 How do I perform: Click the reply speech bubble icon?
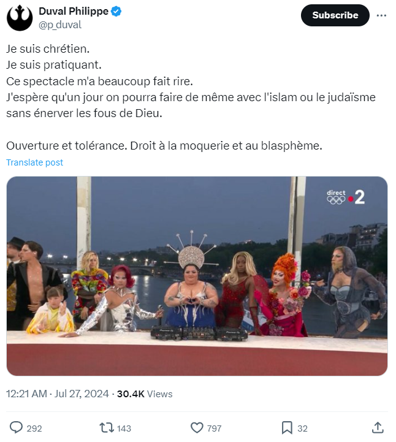coord(17,427)
